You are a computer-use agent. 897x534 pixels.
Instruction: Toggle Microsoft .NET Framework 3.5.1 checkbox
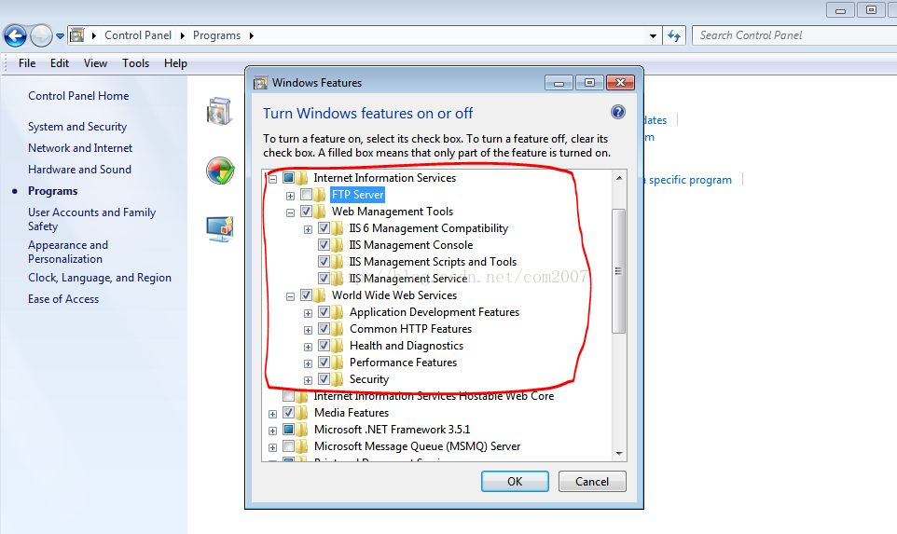tap(288, 430)
